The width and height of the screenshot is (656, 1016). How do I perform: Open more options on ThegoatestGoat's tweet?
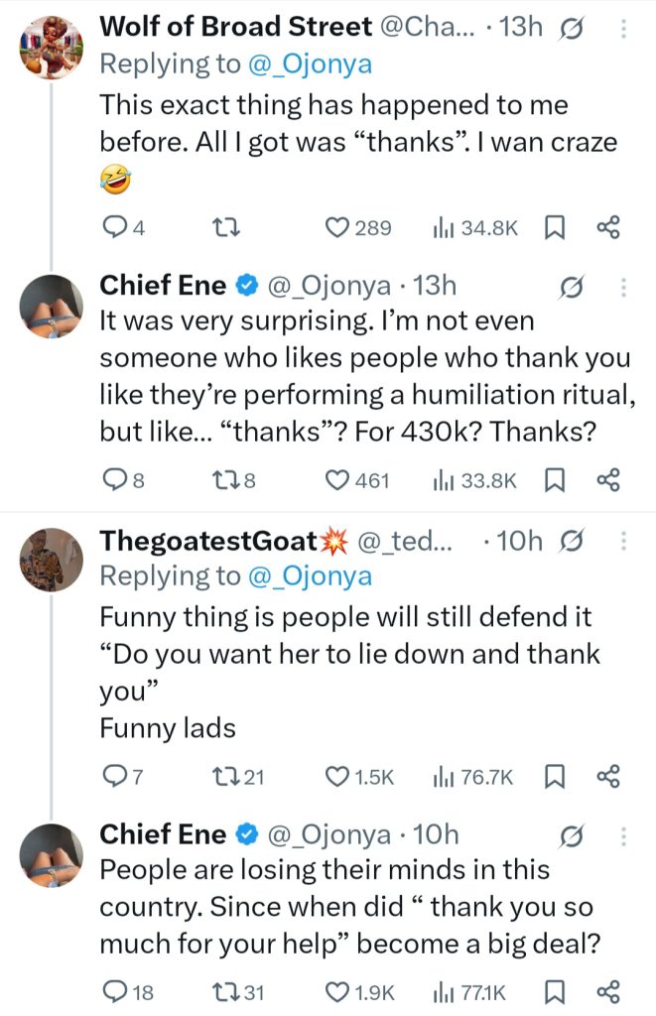pos(623,541)
